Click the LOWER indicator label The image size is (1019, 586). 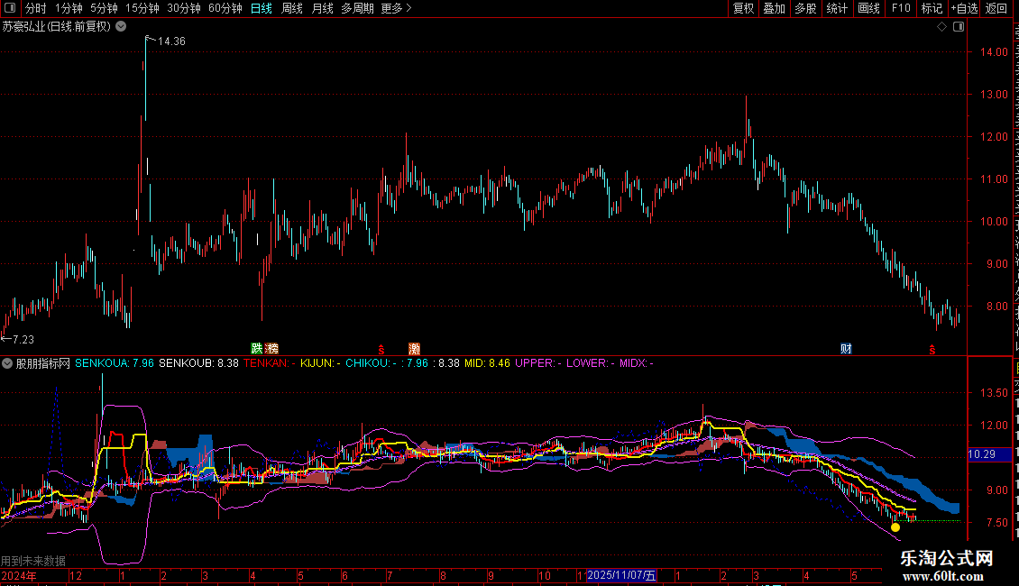(x=590, y=363)
